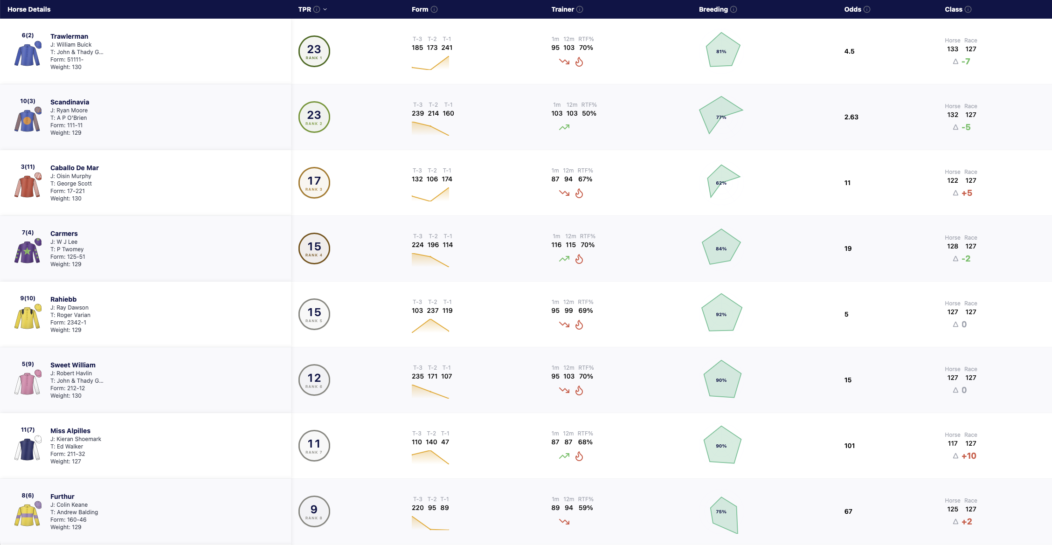1052x545 pixels.
Task: Open Trawlerman horse name link
Action: click(x=69, y=36)
